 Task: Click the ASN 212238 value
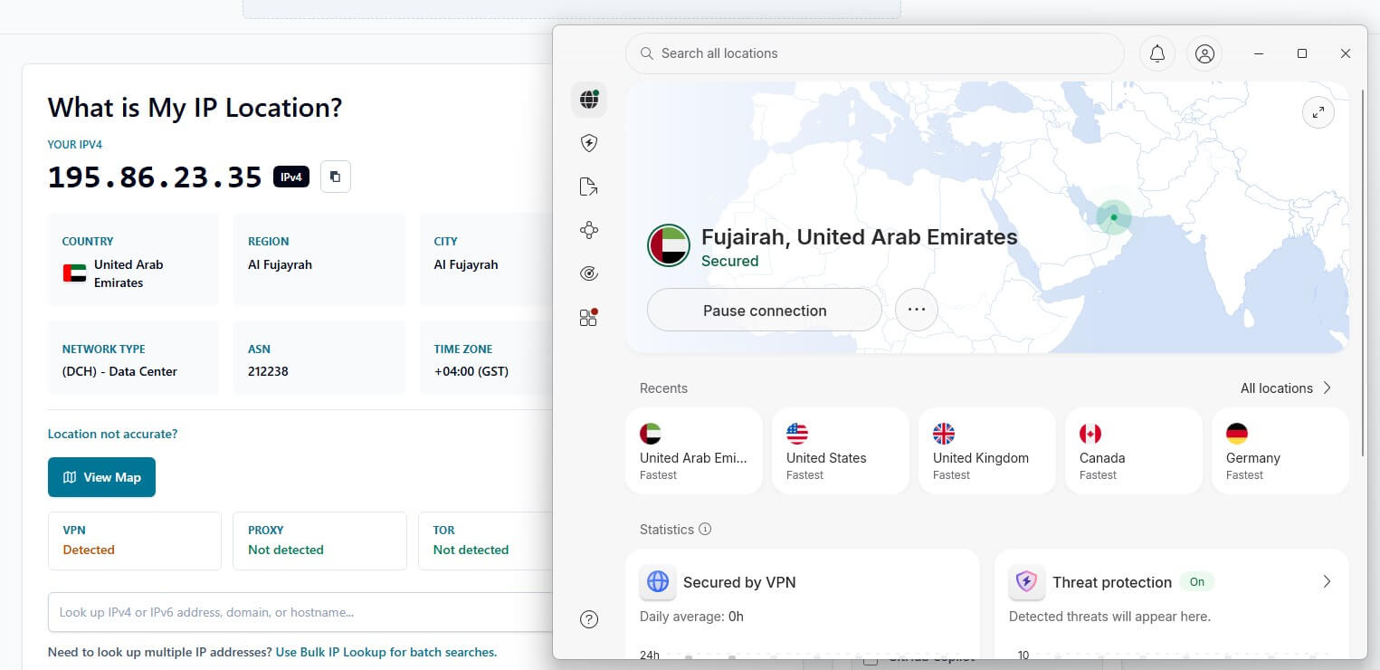(x=268, y=371)
